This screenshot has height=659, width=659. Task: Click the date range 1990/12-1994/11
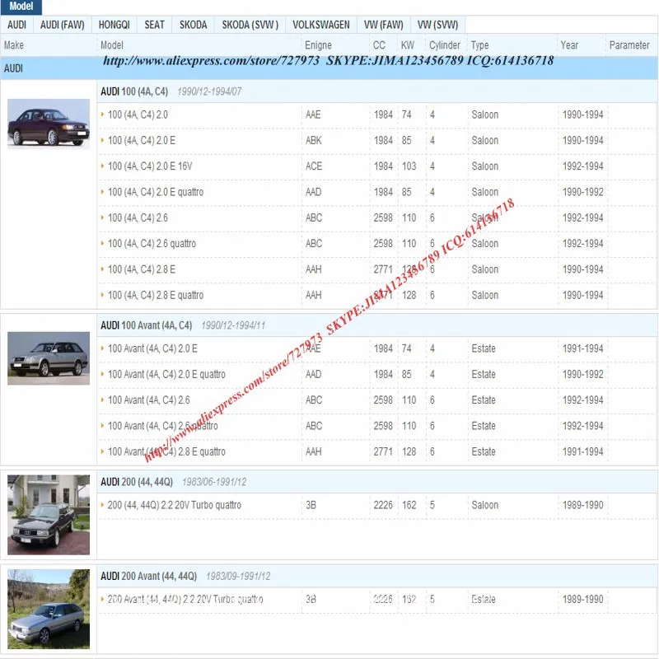click(x=233, y=325)
